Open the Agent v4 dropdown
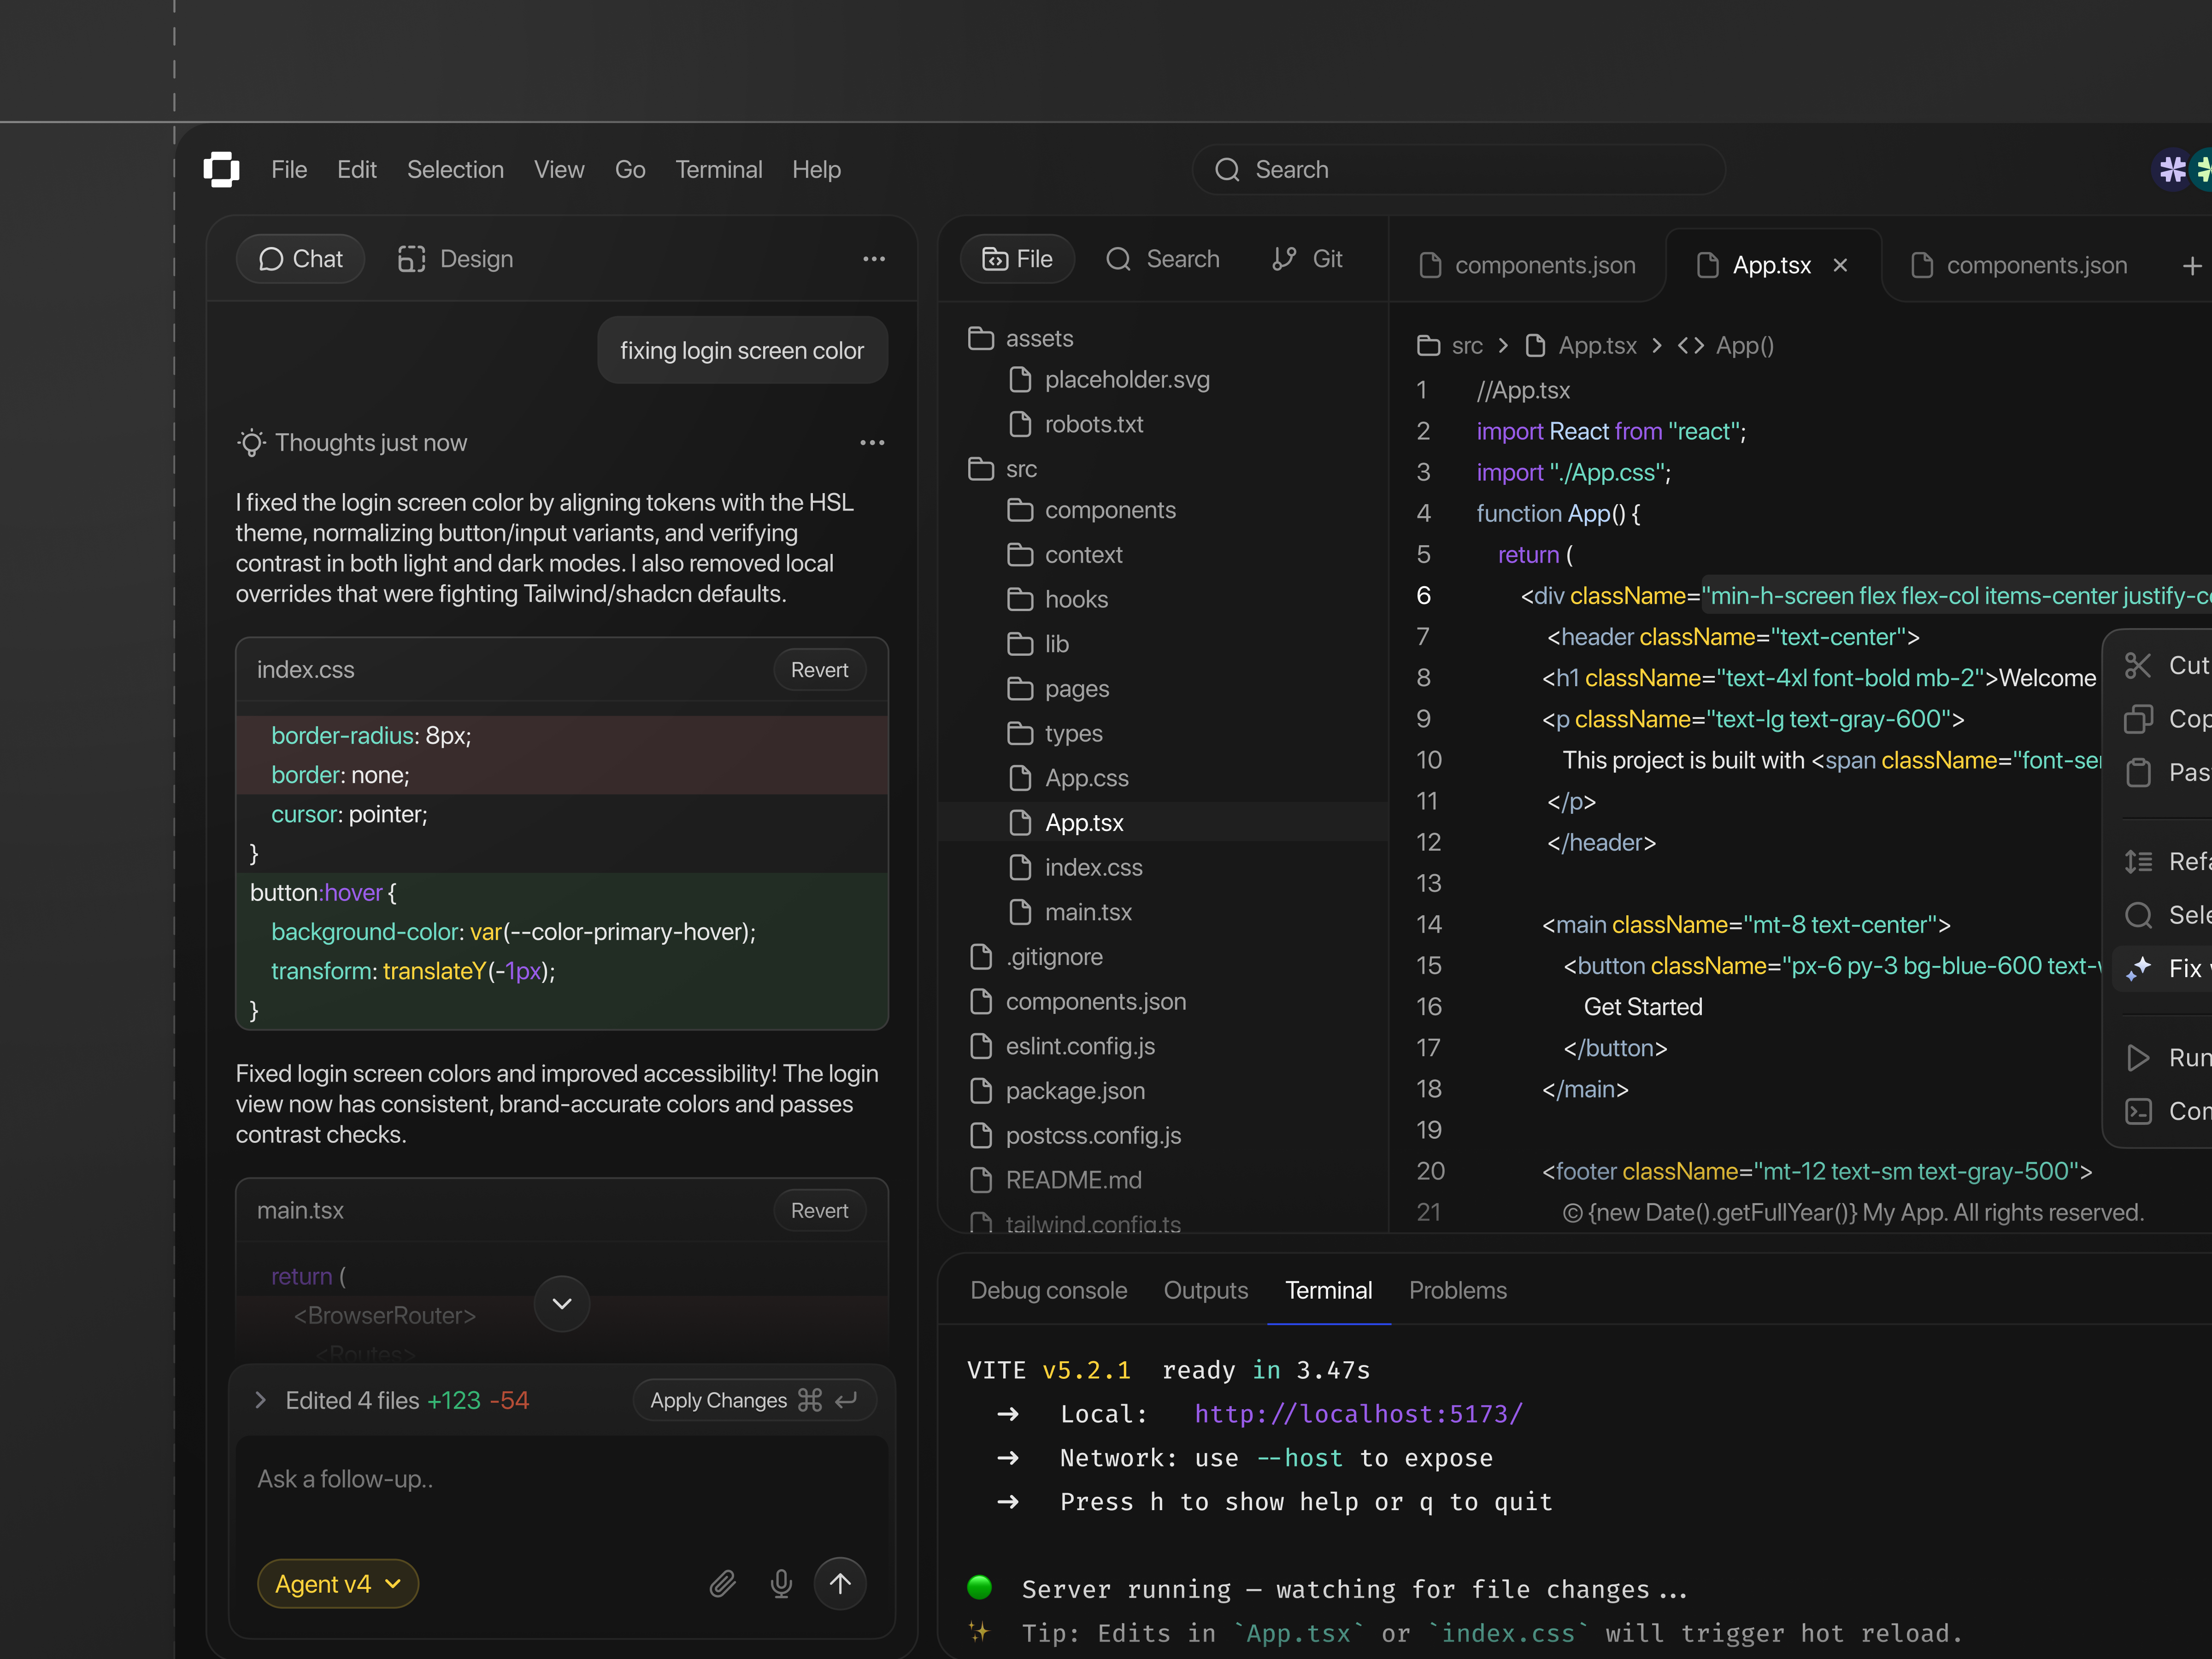The width and height of the screenshot is (2212, 1659). click(x=337, y=1583)
